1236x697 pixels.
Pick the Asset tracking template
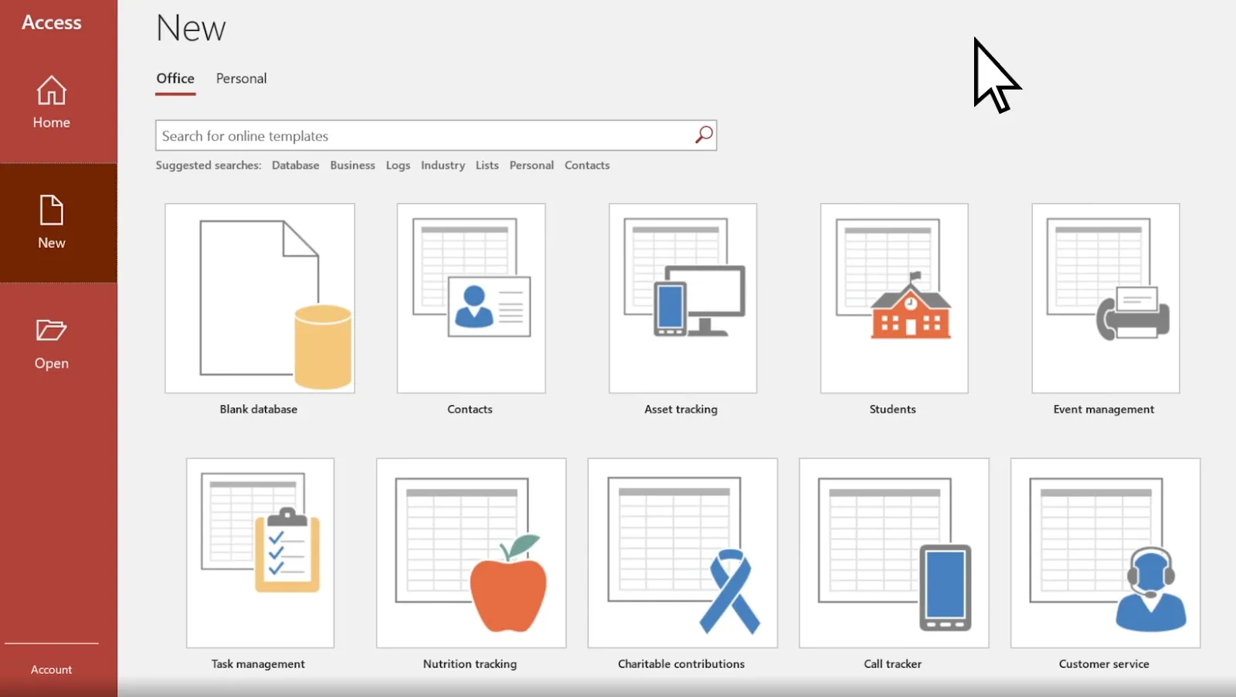pyautogui.click(x=683, y=298)
